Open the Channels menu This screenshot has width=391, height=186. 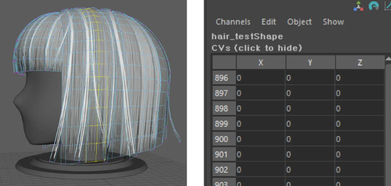(233, 22)
